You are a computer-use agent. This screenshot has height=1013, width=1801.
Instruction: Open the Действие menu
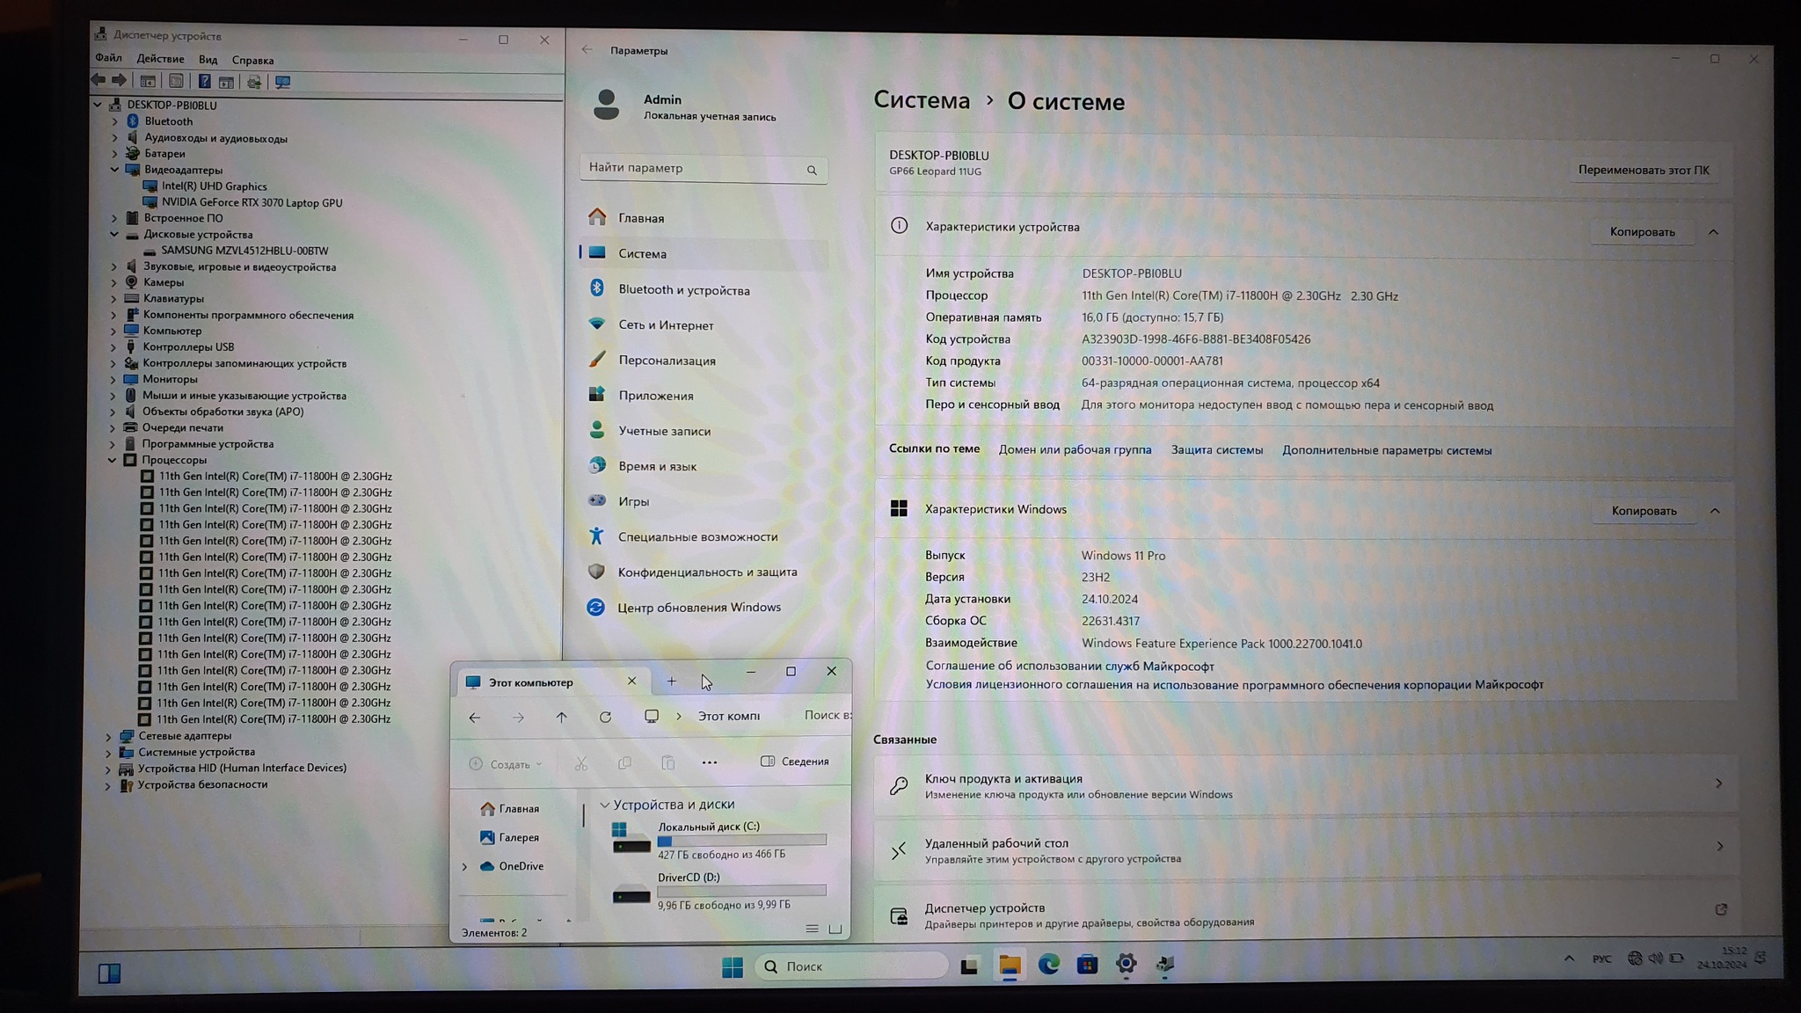(x=160, y=59)
